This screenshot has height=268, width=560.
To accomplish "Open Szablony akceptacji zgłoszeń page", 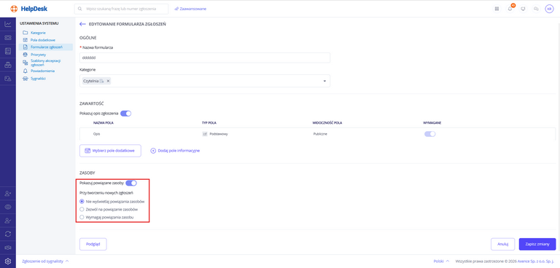I will point(45,63).
